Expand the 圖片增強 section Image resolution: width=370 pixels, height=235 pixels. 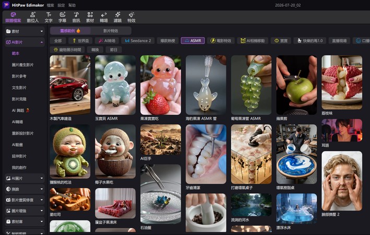[x=25, y=210]
